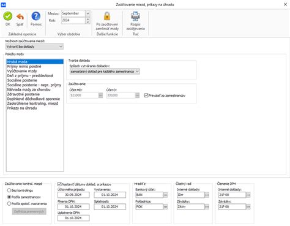290x226 pixels.
Task: Click the padlock Po zaúčtovaní zamknúť mzdy icon
Action: tap(107, 16)
